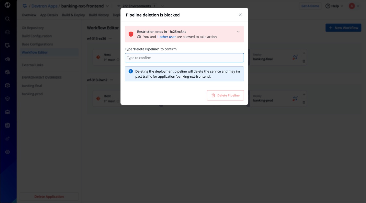Click the '1 other user' link
This screenshot has height=203, width=366.
(166, 37)
